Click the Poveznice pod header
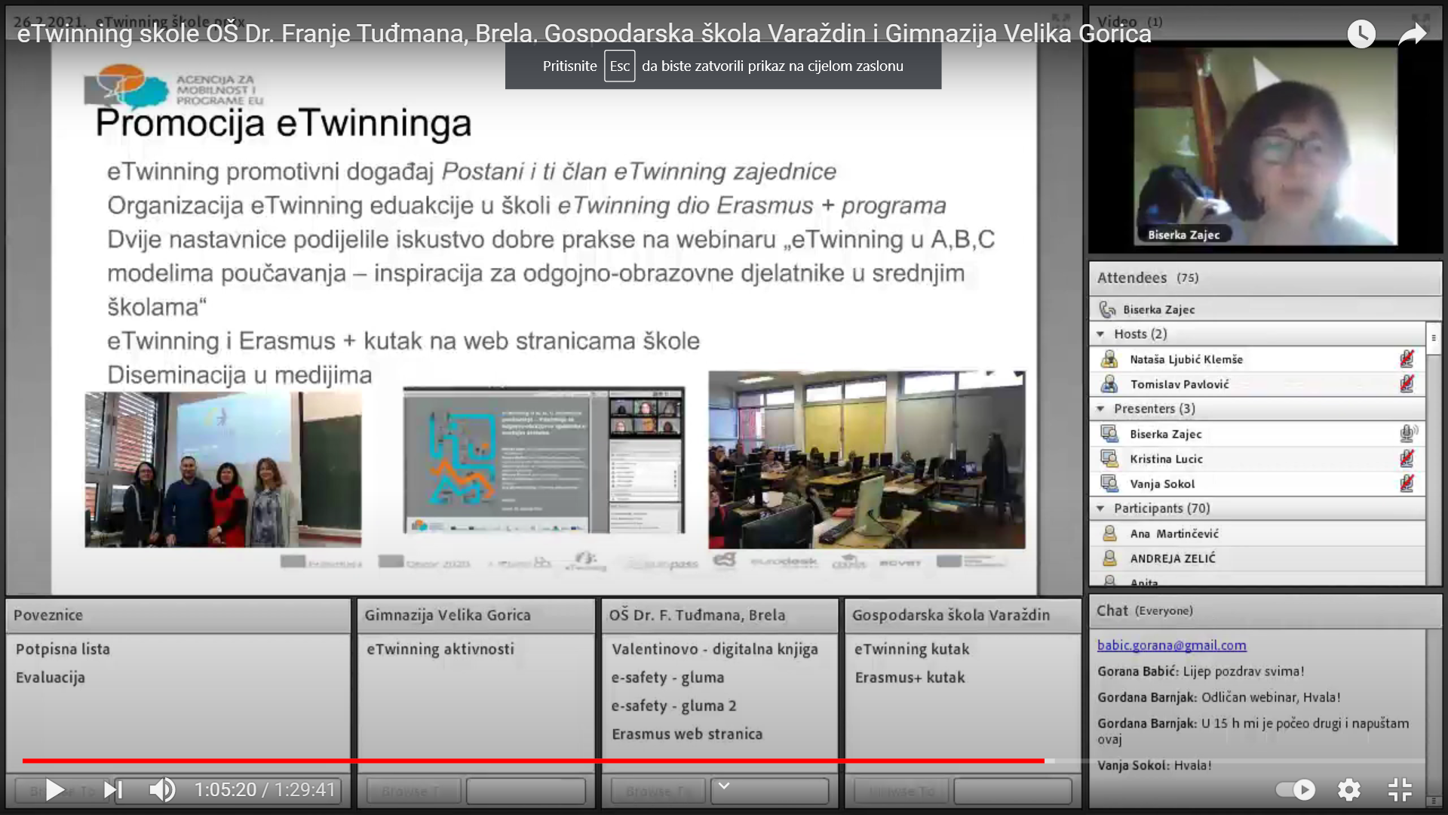The height and width of the screenshot is (815, 1448). [x=178, y=615]
